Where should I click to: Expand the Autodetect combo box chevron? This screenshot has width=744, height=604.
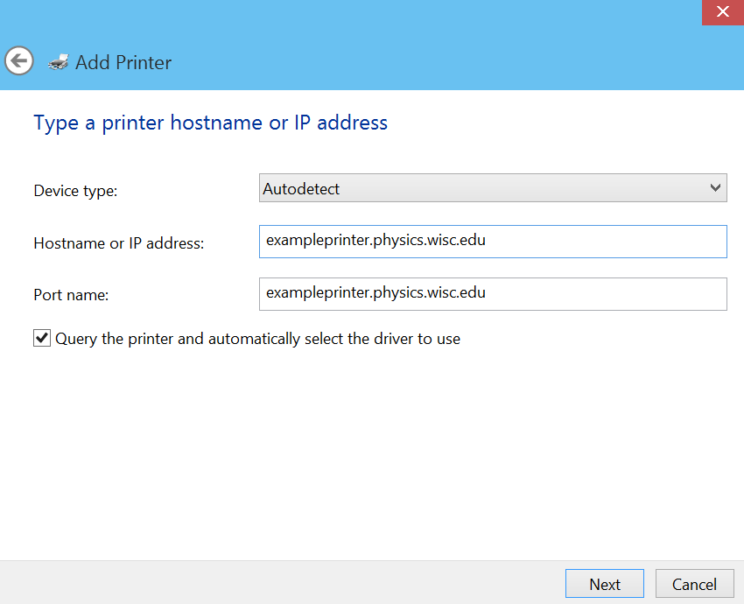pos(717,187)
